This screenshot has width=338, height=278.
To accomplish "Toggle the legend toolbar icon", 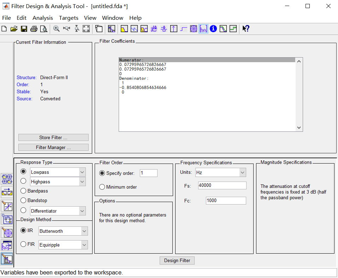I will coord(99,29).
